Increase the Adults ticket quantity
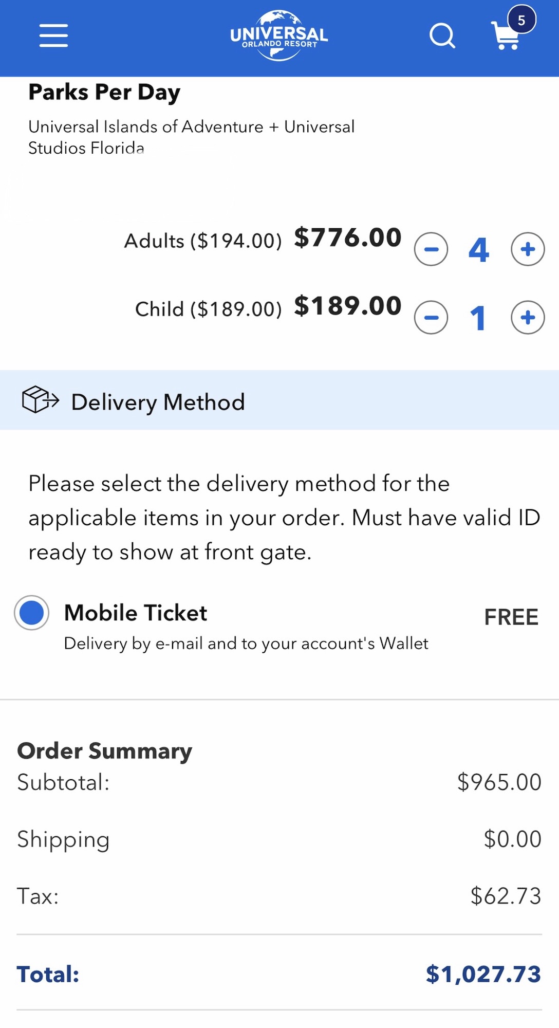Viewport: 559px width, 1028px height. pyautogui.click(x=528, y=249)
